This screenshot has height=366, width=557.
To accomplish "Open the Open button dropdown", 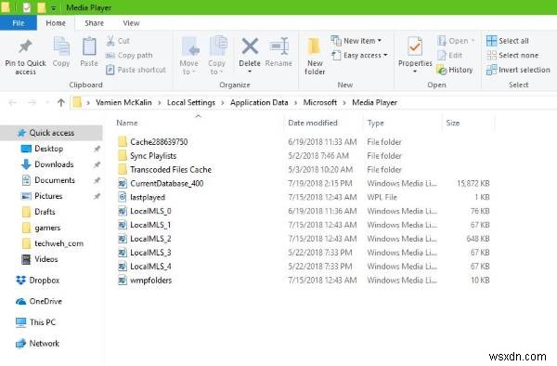I will (x=473, y=41).
